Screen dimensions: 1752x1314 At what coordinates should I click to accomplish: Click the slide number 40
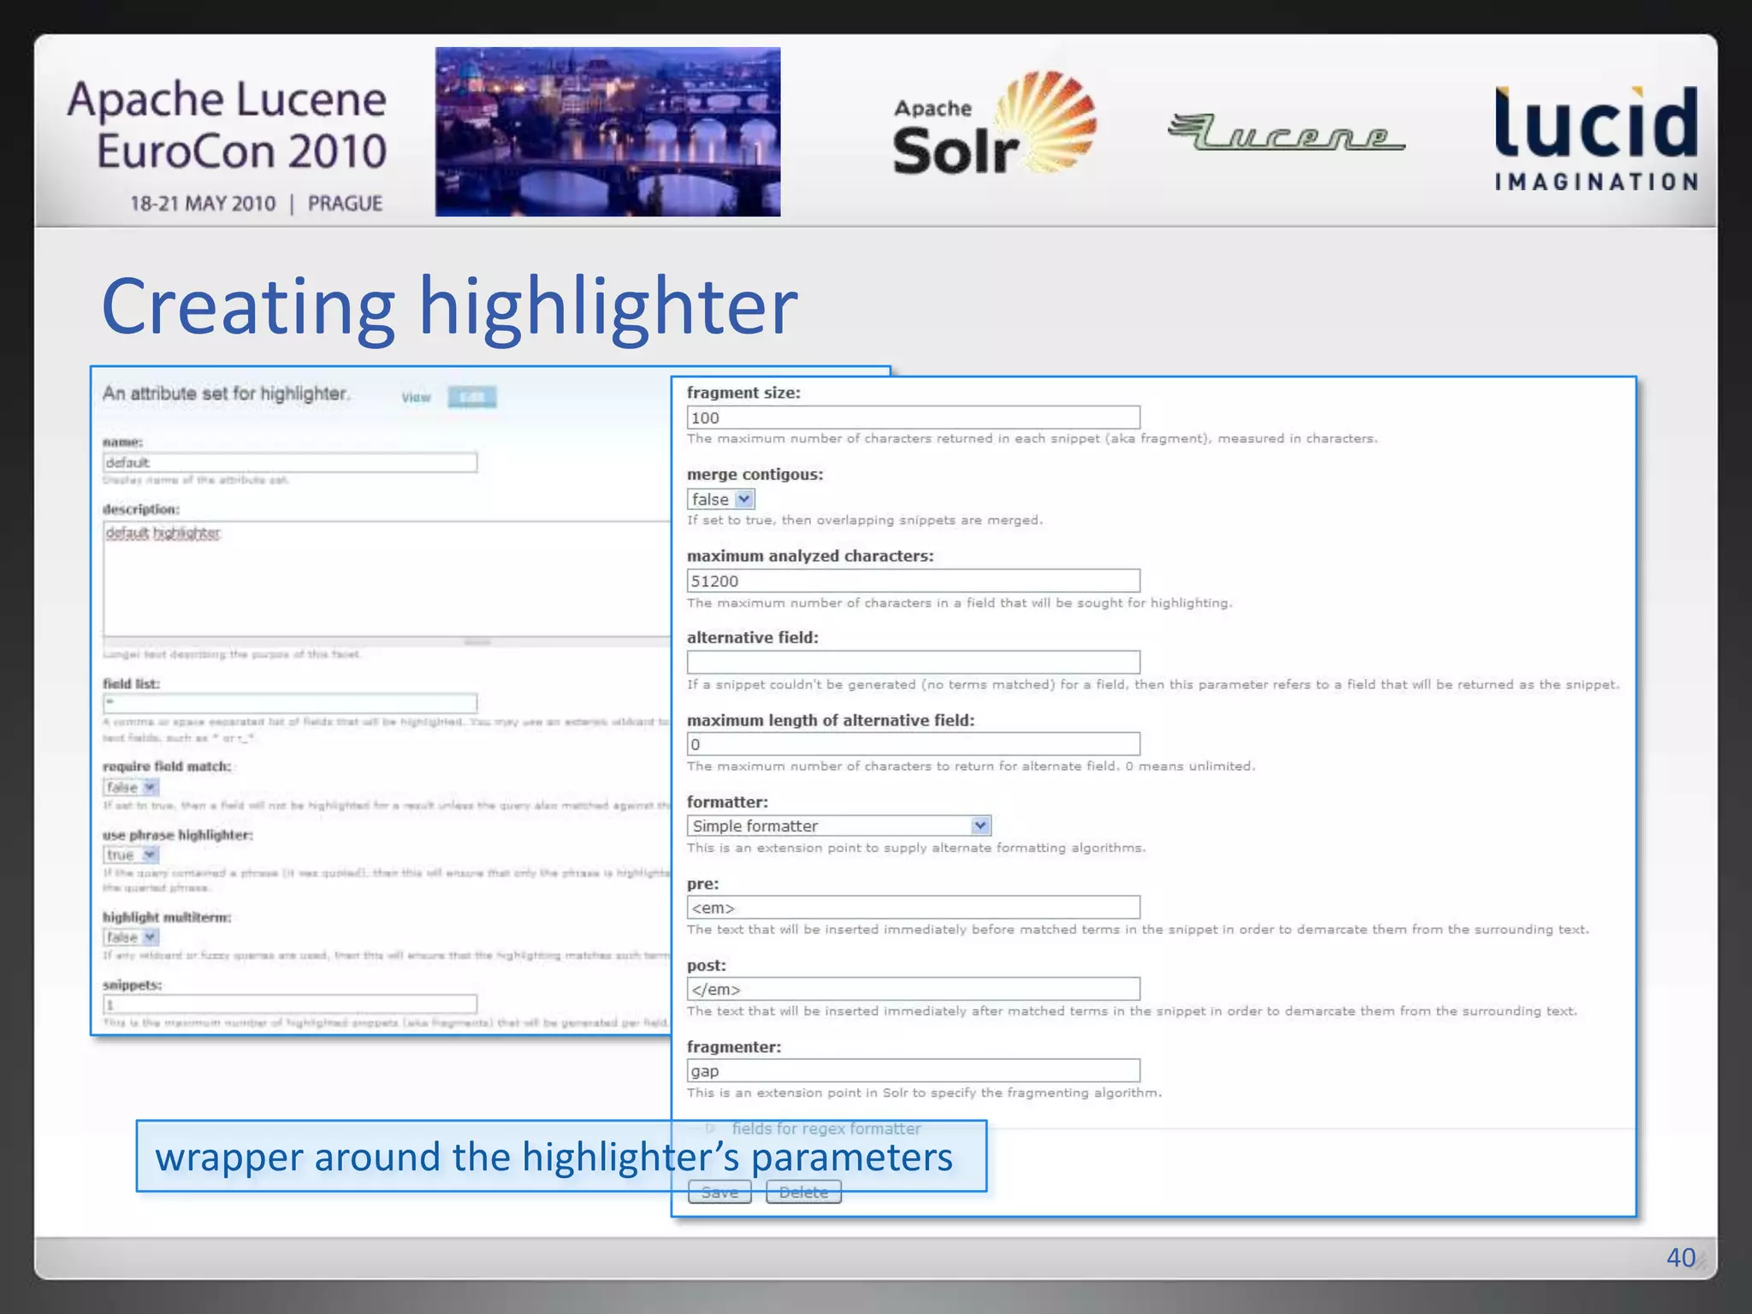pos(1681,1258)
